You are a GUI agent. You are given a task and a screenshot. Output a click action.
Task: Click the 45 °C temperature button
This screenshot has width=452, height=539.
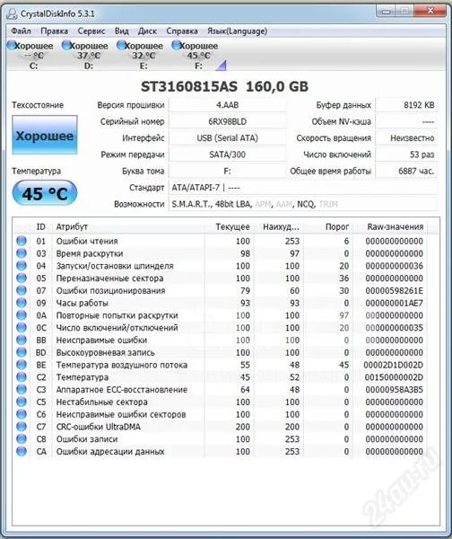click(45, 193)
